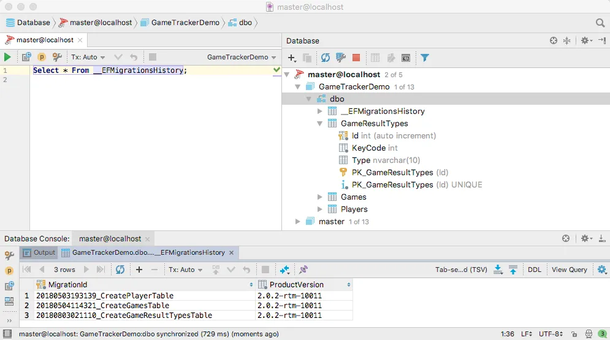The image size is (610, 340).
Task: Click Database in the breadcrumb bar
Action: 28,23
